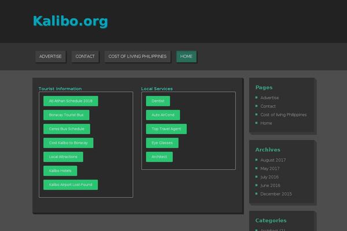Click the Pages sidebar heading
This screenshot has height=231, width=347.
pos(264,88)
